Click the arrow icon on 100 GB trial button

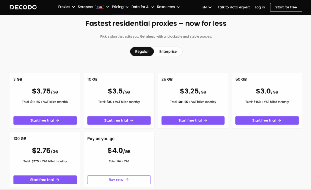[58, 180]
